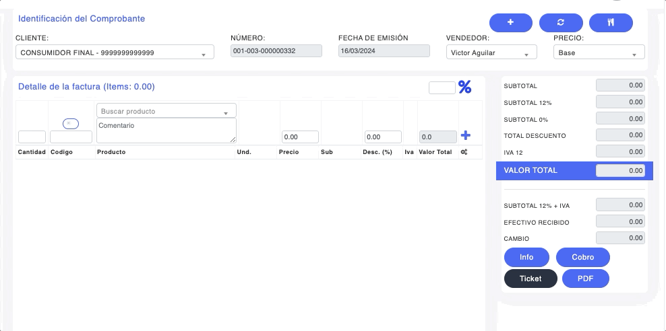Toggle the small switch above Codigo field
Screen dimensions: 666x331
click(x=71, y=123)
